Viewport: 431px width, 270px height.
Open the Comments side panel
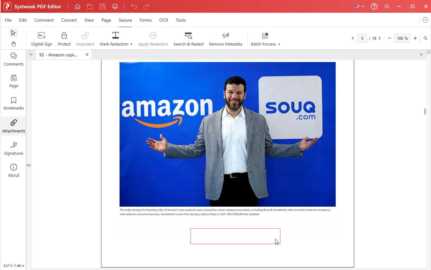pos(14,59)
